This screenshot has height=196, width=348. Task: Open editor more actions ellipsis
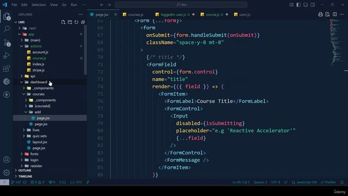coord(342,15)
